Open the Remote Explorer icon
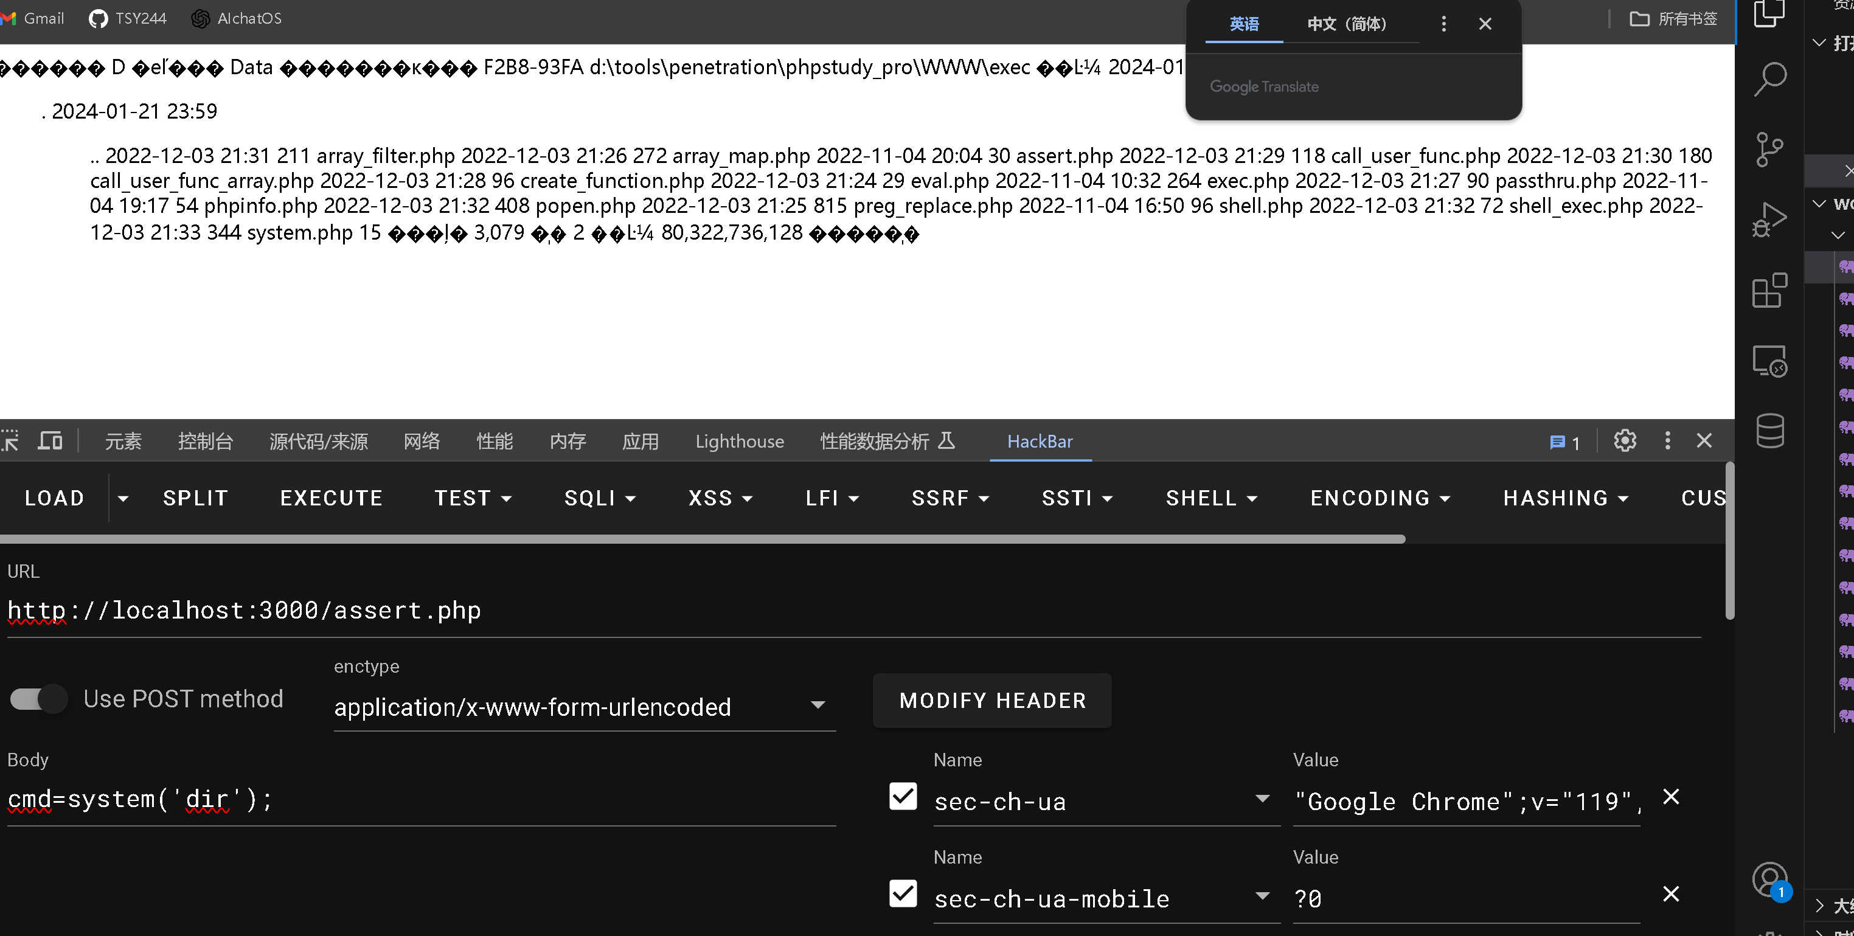This screenshot has height=936, width=1854. 1770,361
